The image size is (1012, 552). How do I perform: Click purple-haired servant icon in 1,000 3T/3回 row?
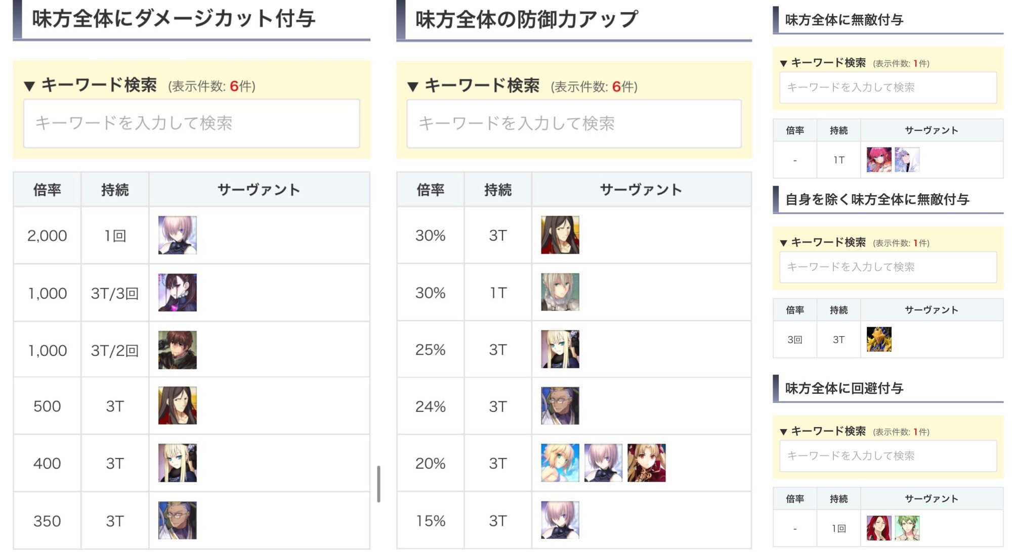(x=177, y=293)
